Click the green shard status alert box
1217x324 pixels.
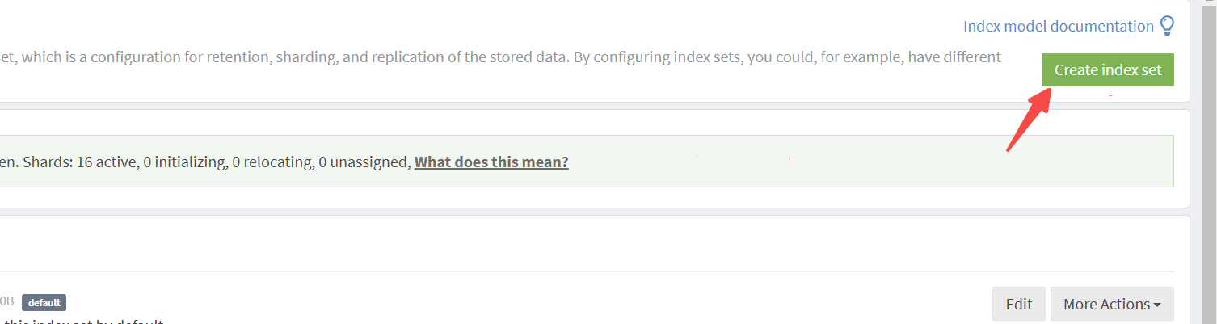point(587,162)
